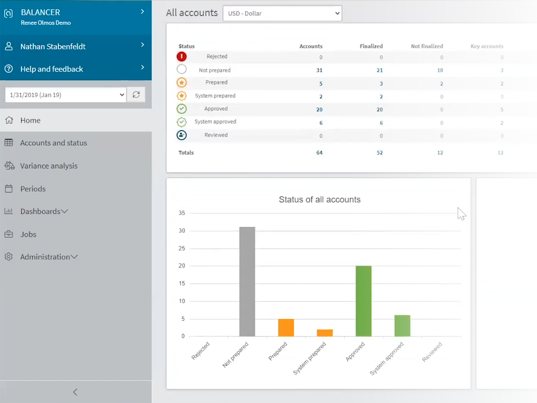Click the System prepared badge icon
537x403 pixels.
pos(182,96)
